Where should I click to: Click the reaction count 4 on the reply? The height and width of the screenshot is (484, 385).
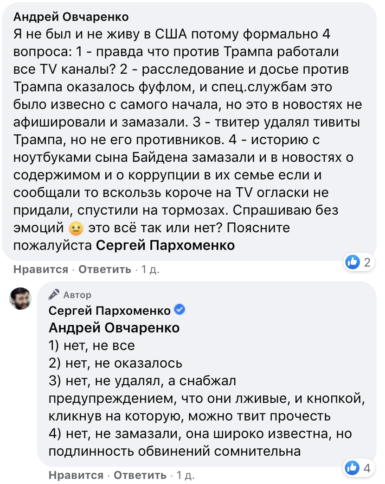coord(367,468)
